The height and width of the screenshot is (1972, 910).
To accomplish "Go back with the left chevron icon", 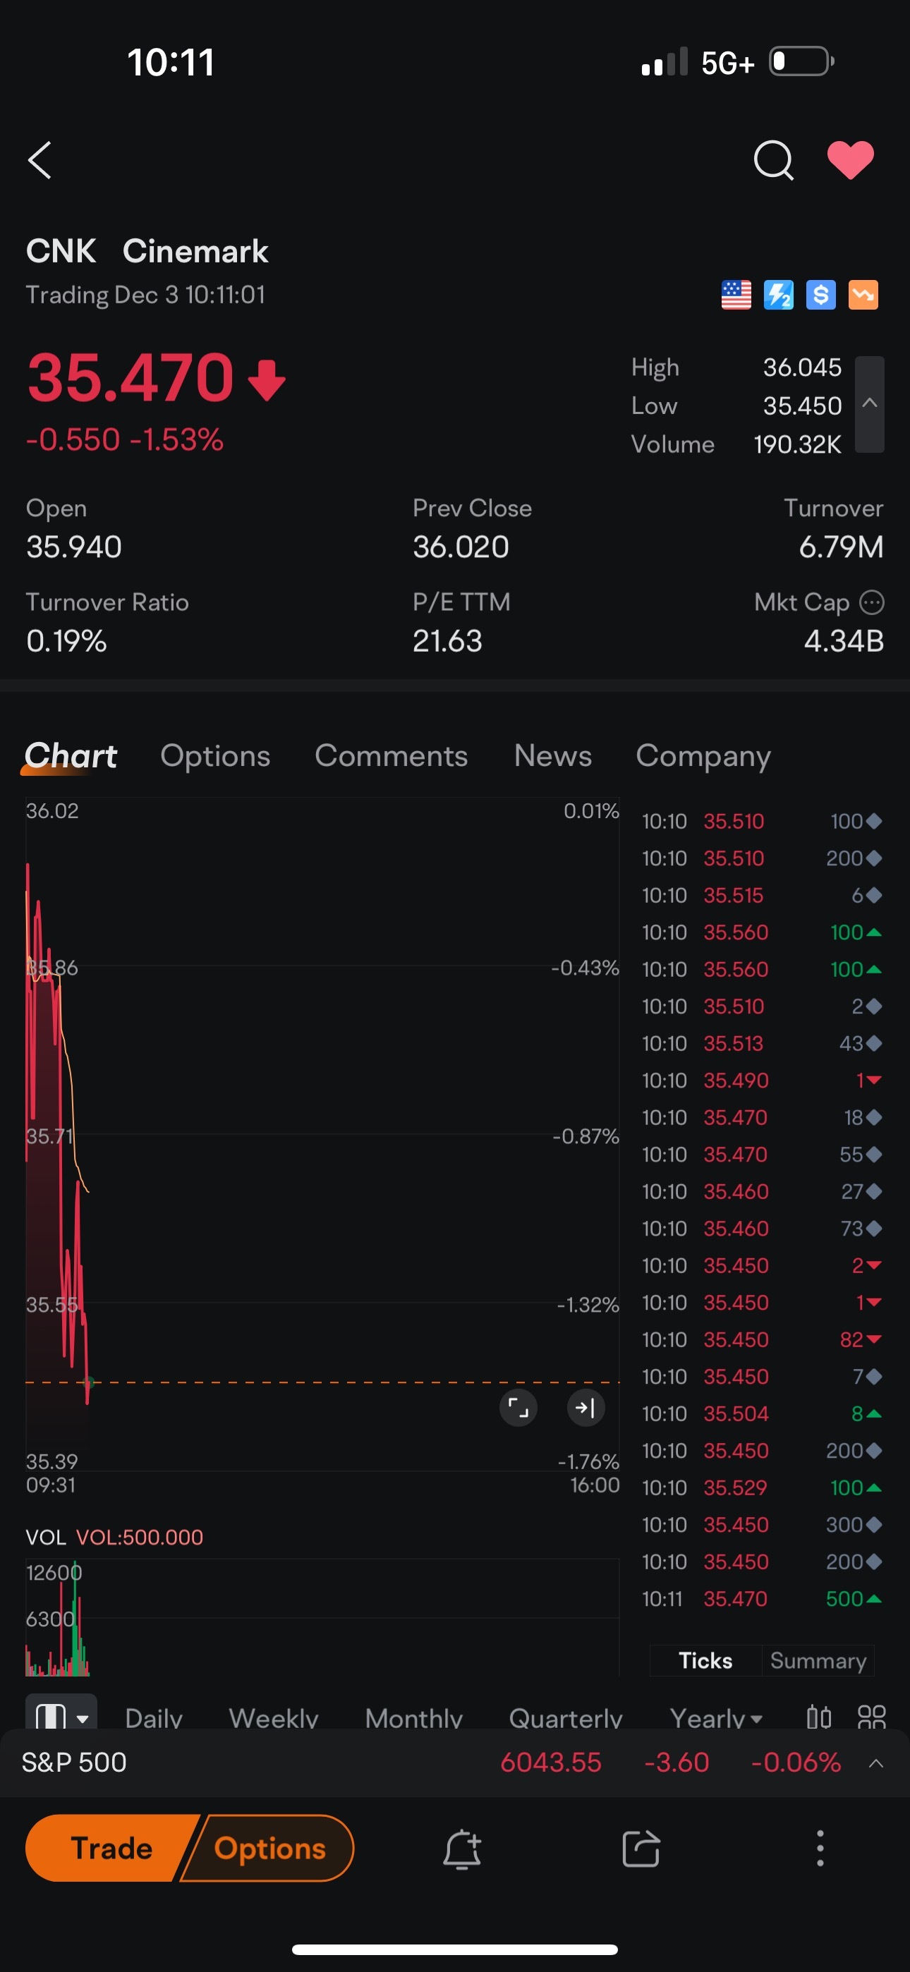I will [40, 160].
